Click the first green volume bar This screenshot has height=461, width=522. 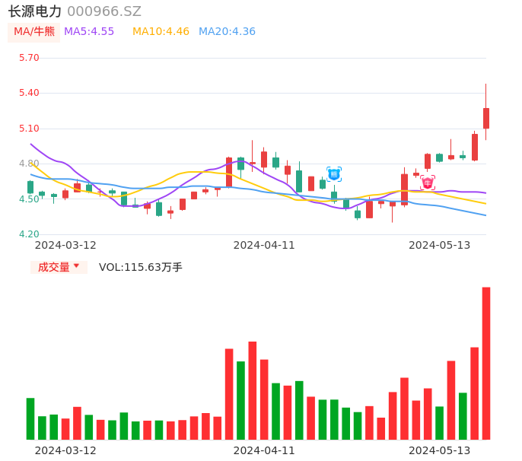(30, 418)
